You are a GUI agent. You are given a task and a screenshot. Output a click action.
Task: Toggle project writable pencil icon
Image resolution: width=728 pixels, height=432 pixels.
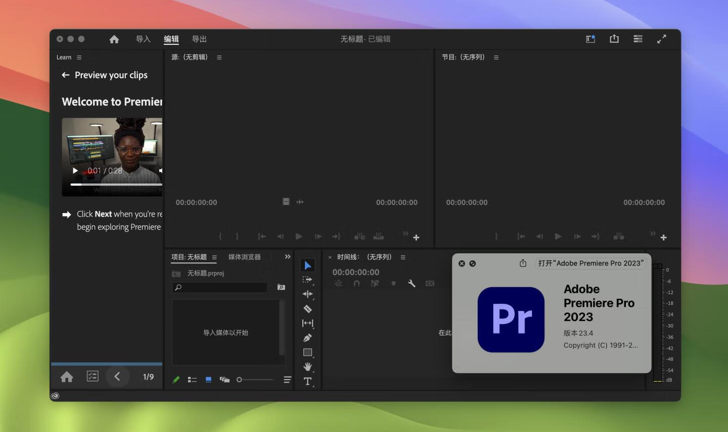[x=176, y=380]
